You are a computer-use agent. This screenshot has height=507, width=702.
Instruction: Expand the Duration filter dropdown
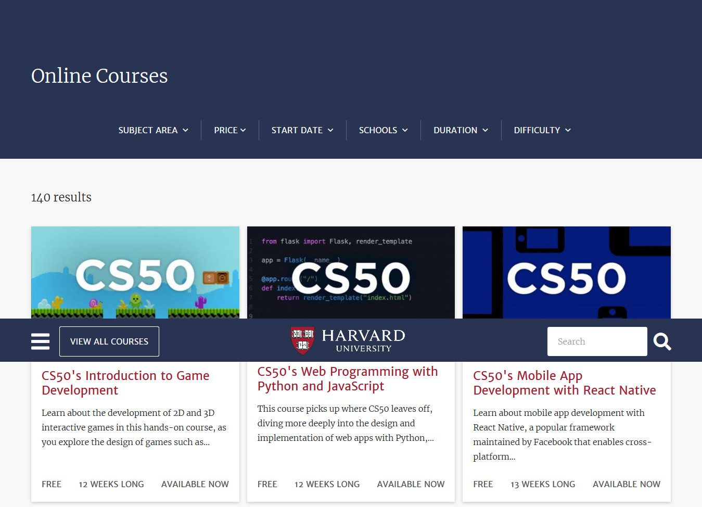coord(461,130)
